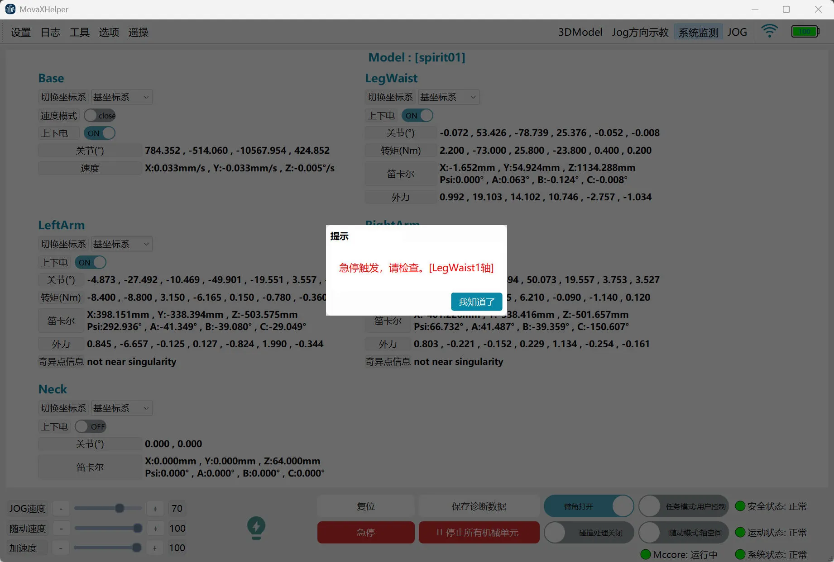Toggle the Base 速度模式 close switch
The height and width of the screenshot is (562, 834).
[100, 116]
